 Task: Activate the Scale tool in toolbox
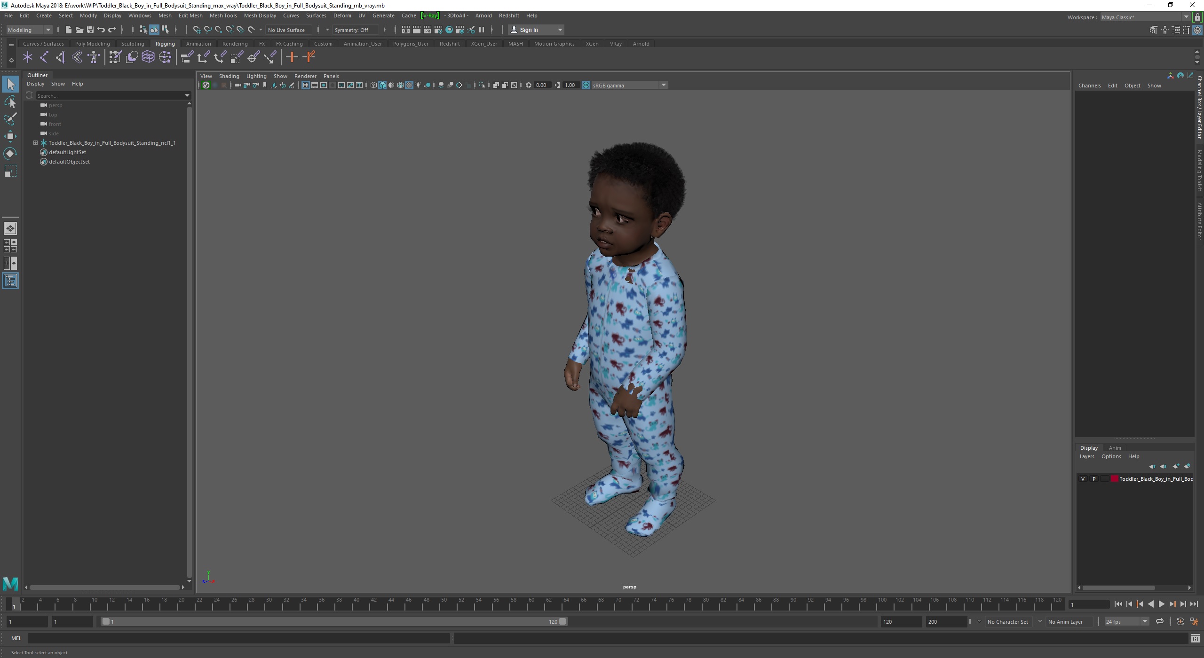click(10, 171)
